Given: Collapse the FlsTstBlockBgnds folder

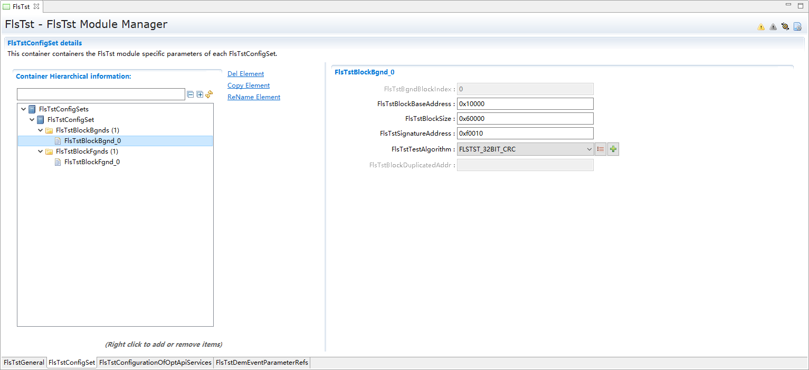Looking at the screenshot, I should [41, 130].
